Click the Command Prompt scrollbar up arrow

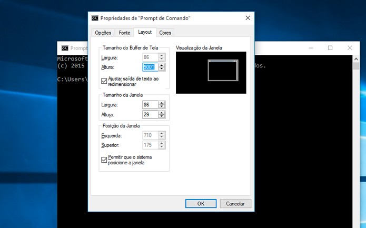356,59
